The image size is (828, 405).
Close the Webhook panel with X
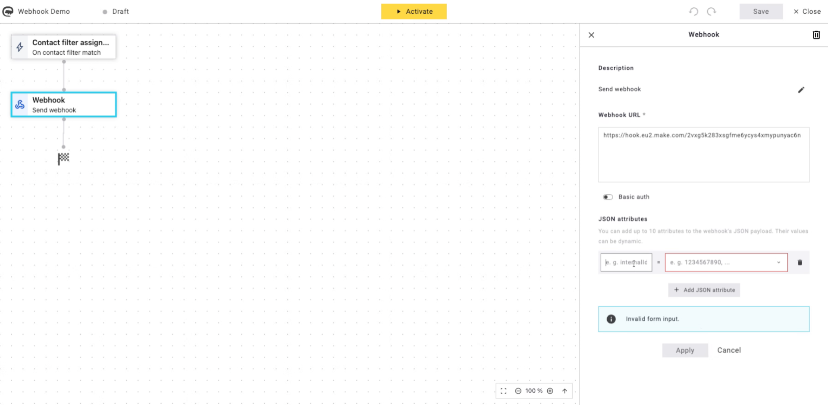(591, 35)
